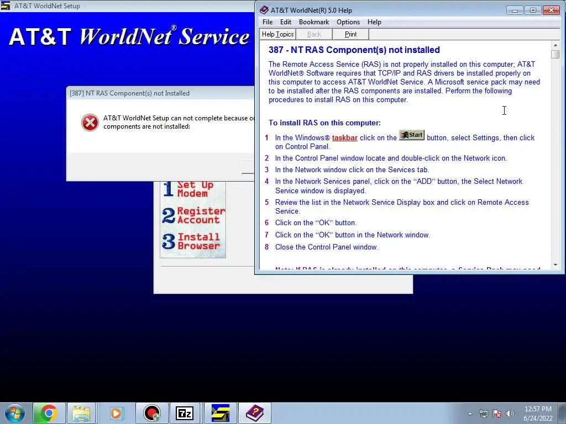The image size is (566, 424).
Task: Click the Help window scrollbar thumb
Action: pyautogui.click(x=555, y=55)
